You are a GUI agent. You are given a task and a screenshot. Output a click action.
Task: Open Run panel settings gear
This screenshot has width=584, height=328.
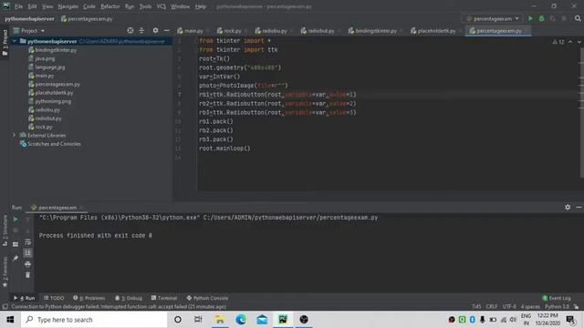click(x=568, y=207)
